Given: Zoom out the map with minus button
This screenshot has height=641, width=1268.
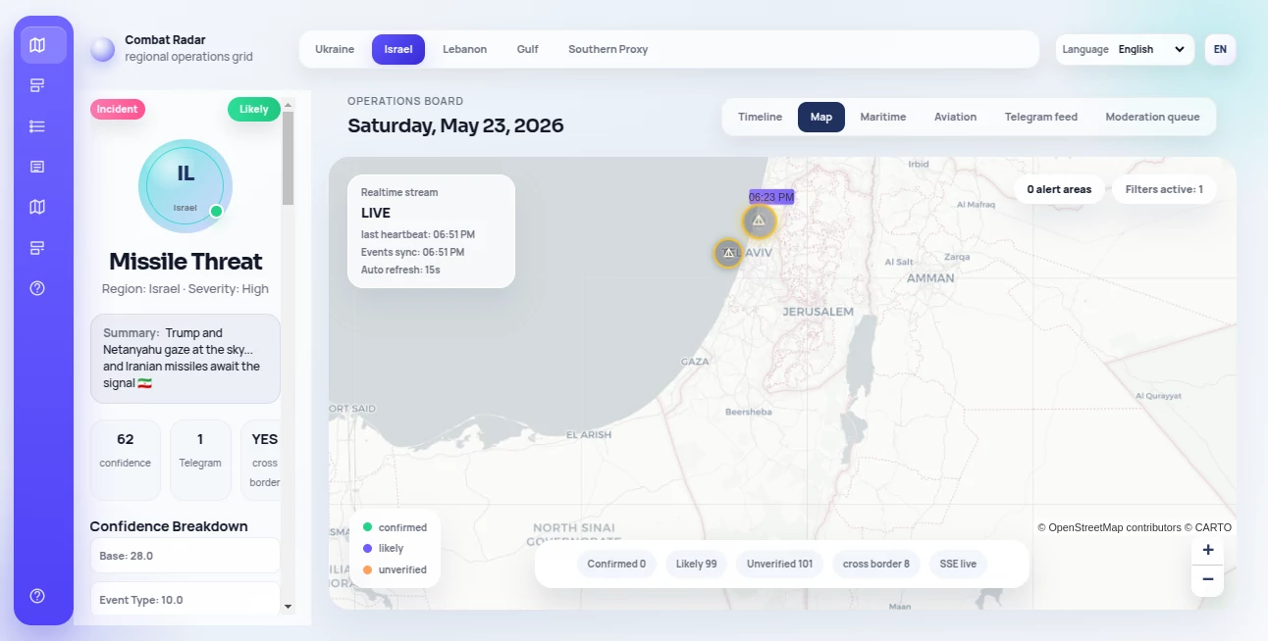Looking at the screenshot, I should point(1207,580).
